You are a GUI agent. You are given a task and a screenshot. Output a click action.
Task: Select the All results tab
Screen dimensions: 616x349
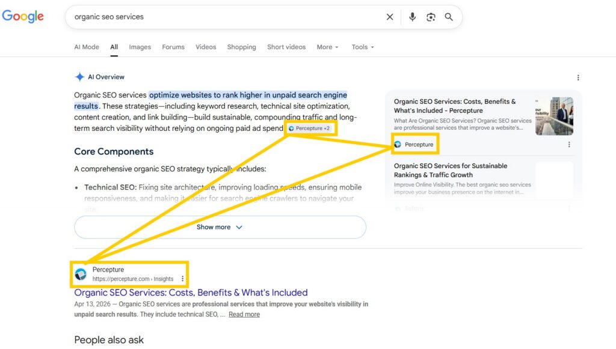point(114,47)
